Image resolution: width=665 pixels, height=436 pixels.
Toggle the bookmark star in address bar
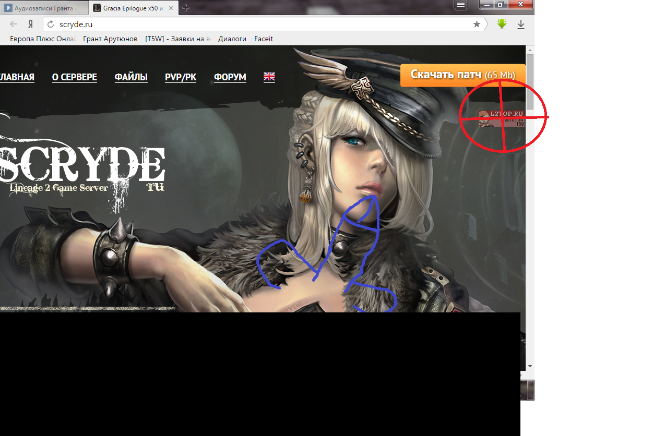tap(478, 24)
